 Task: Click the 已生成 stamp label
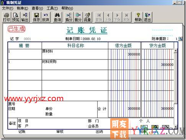coord(16,29)
